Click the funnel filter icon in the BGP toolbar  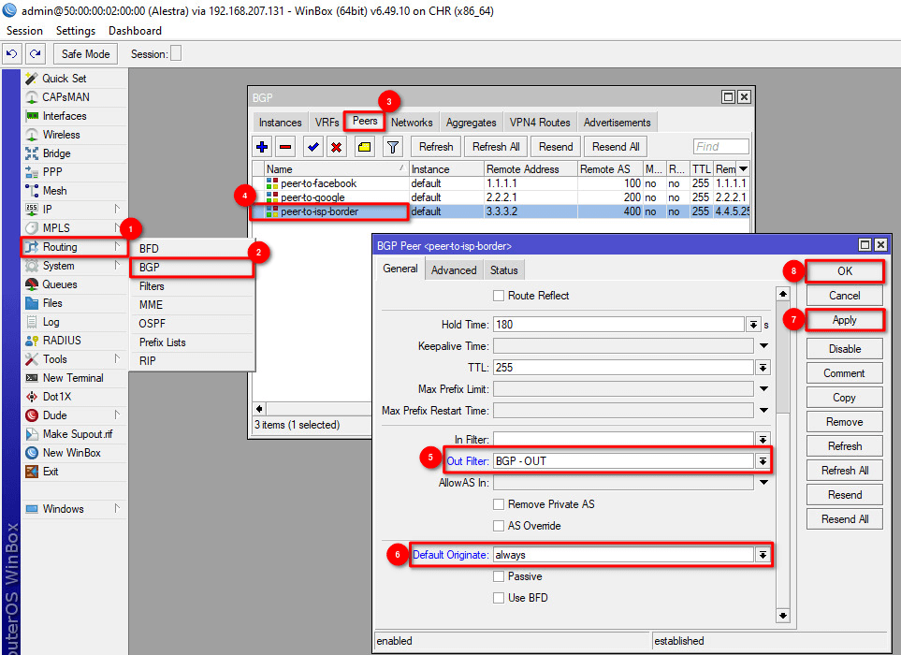click(x=393, y=147)
